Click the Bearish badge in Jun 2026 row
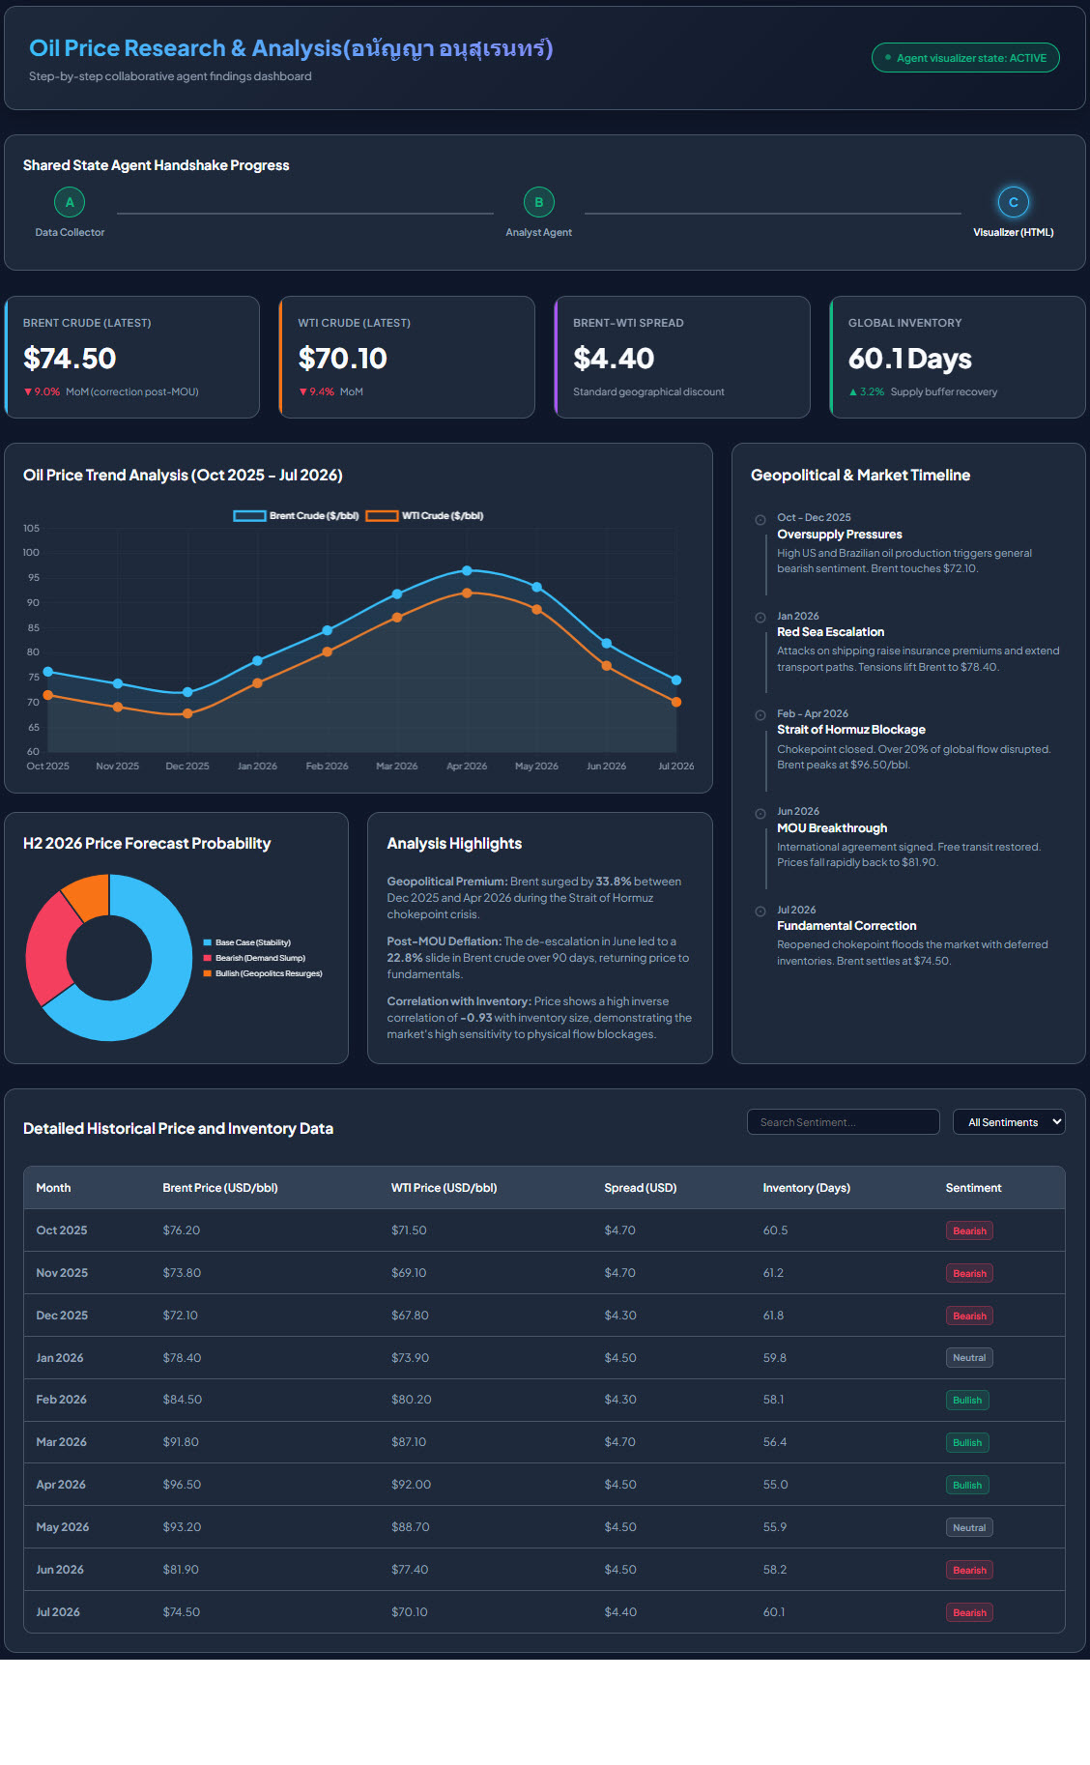 pos(969,1570)
